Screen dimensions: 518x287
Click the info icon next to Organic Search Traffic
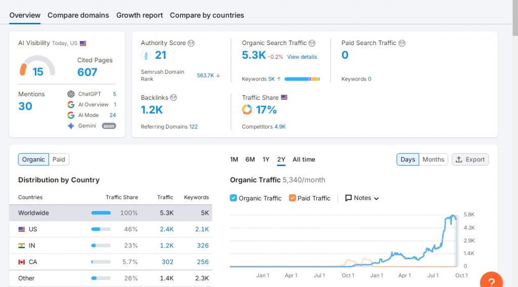point(312,44)
